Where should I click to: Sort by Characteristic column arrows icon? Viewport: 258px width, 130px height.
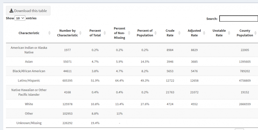pyautogui.click(x=50, y=33)
